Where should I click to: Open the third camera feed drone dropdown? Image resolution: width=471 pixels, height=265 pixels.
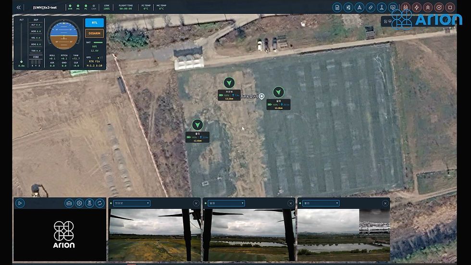[x=321, y=203]
